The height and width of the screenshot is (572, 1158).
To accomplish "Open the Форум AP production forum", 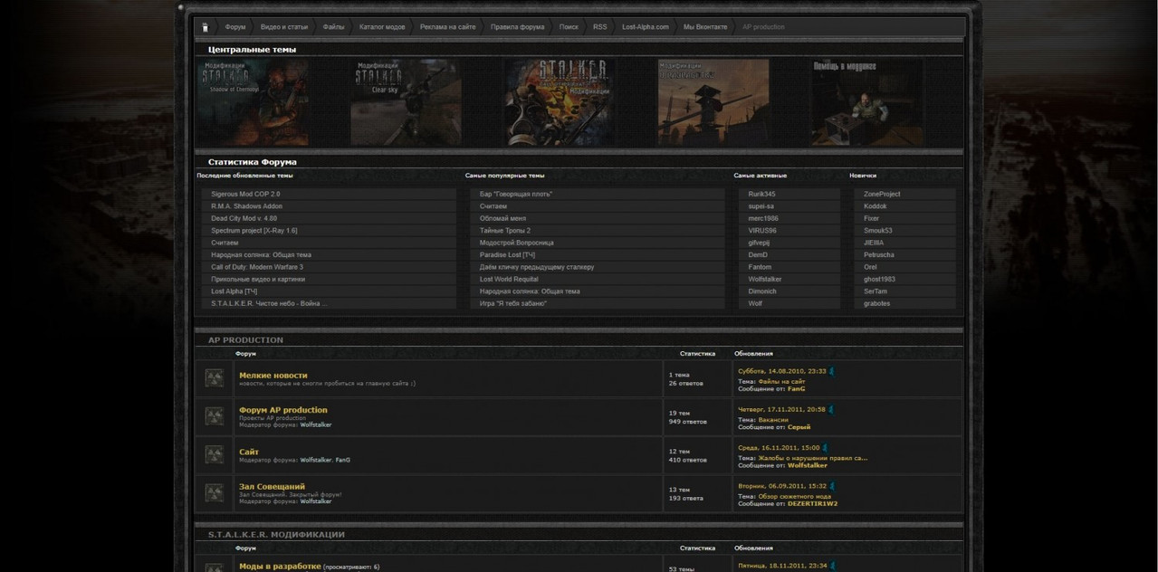I will (x=283, y=410).
